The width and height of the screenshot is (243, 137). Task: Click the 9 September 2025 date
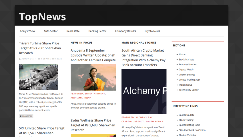(51, 59)
